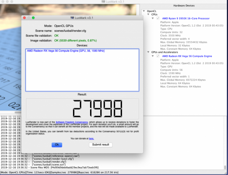
Task: Collapse the CPUs tree node
Action: [x=148, y=14]
